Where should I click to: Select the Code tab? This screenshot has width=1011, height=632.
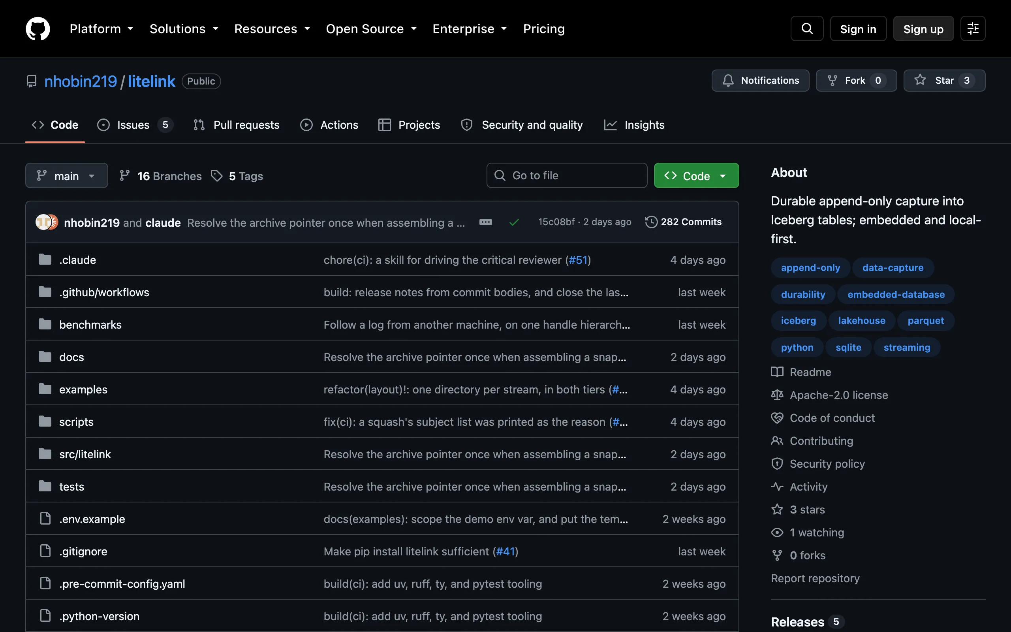55,125
